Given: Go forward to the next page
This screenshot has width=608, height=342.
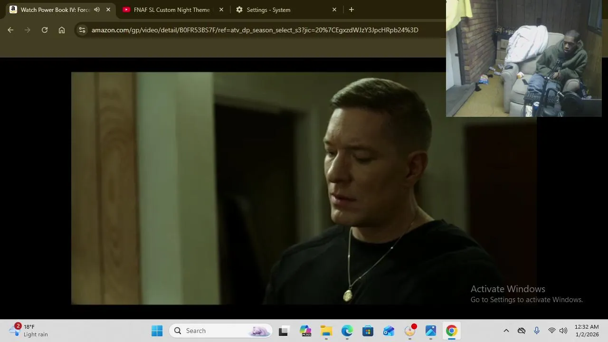Looking at the screenshot, I should coord(28,30).
